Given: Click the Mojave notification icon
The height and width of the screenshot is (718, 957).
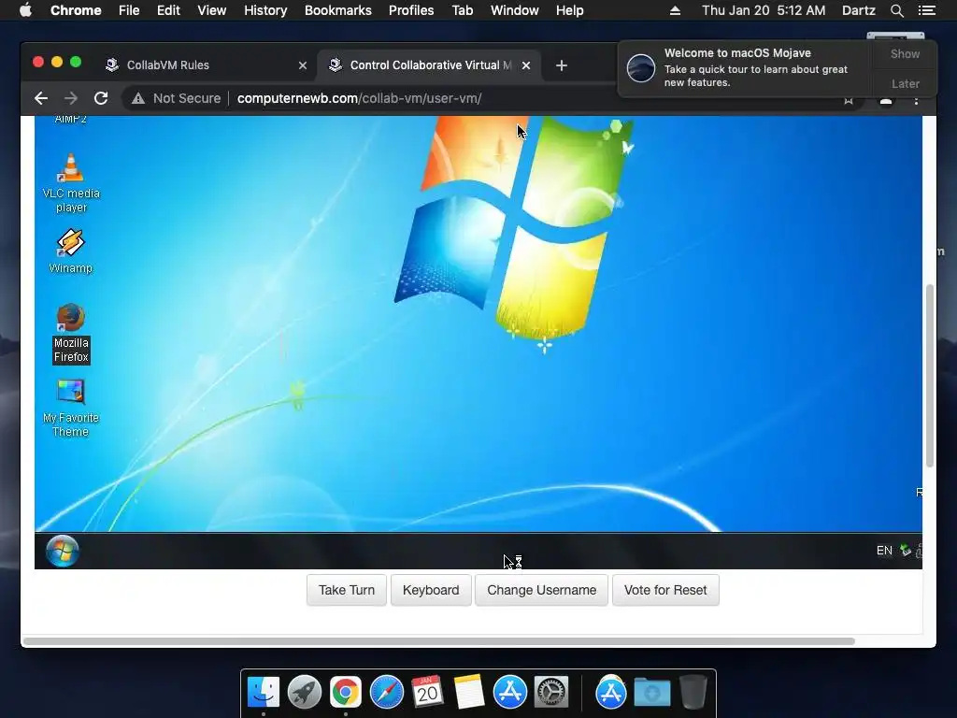Looking at the screenshot, I should point(641,67).
